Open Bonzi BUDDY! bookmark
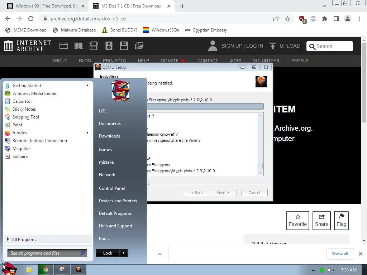This screenshot has height=275, width=367. click(119, 30)
